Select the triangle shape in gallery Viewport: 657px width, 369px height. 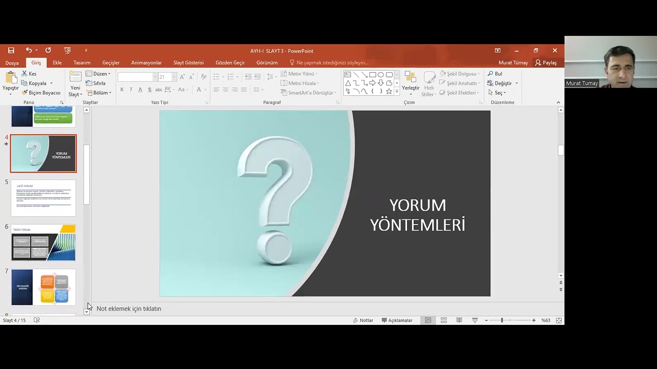pos(347,83)
